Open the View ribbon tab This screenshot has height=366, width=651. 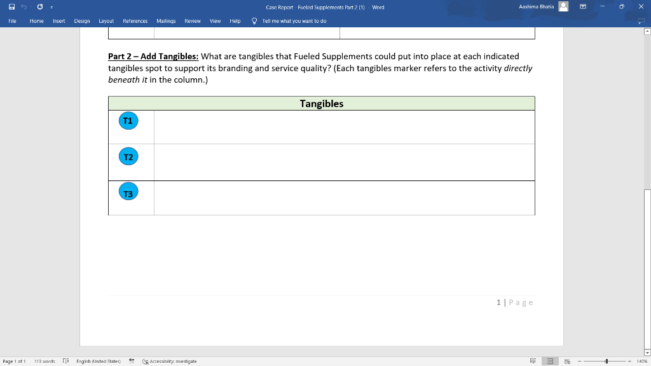pyautogui.click(x=215, y=21)
